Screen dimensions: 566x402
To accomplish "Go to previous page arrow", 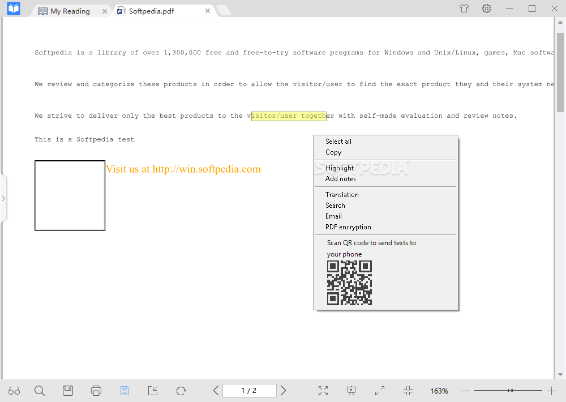I will click(216, 391).
